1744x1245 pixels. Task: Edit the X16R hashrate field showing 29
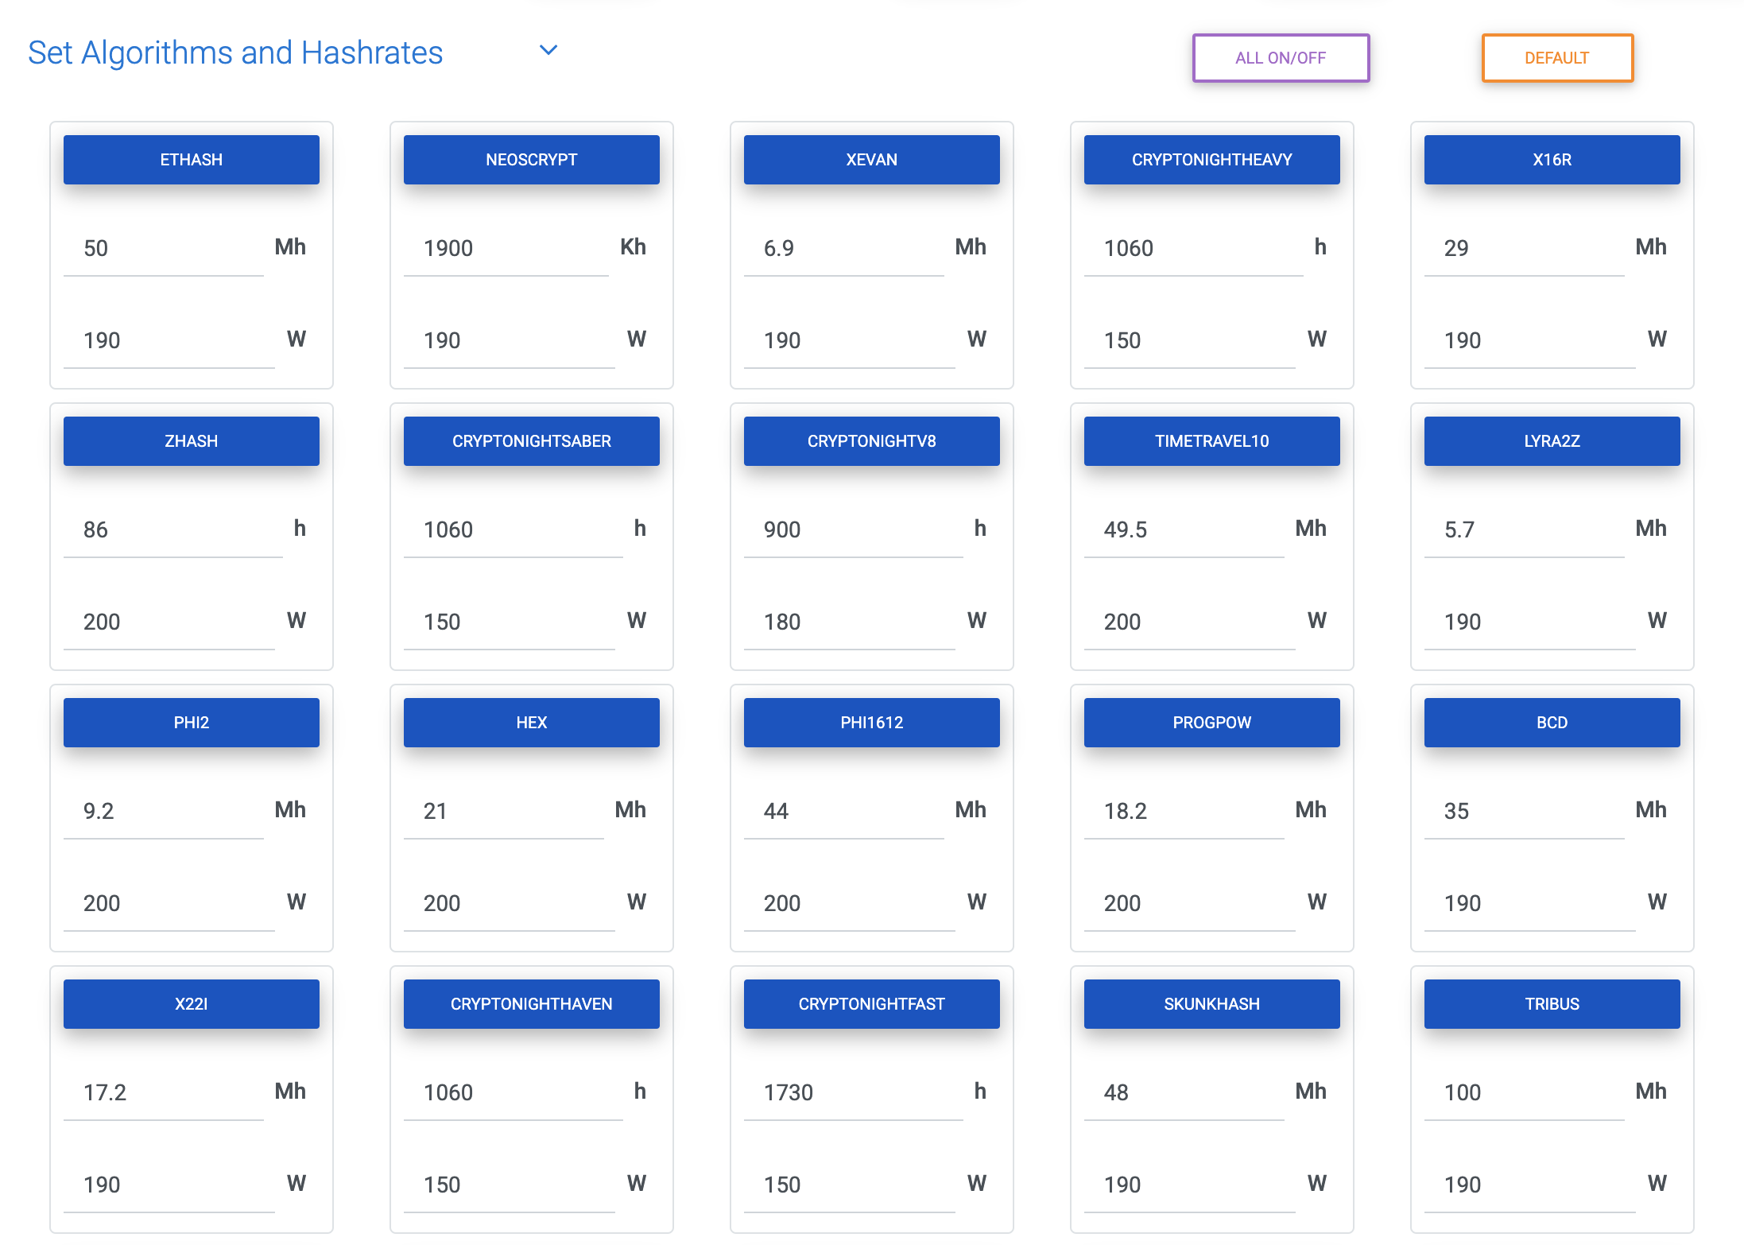1525,249
